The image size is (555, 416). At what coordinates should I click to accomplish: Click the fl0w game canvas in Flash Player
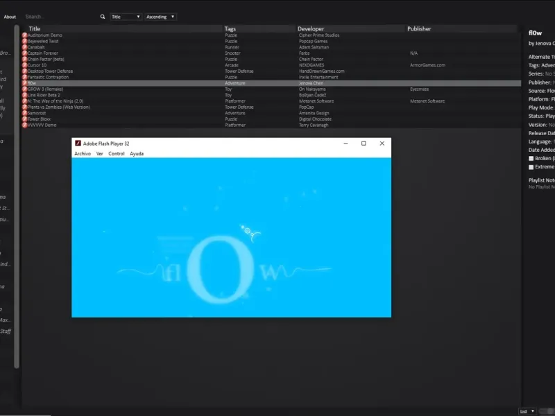232,237
